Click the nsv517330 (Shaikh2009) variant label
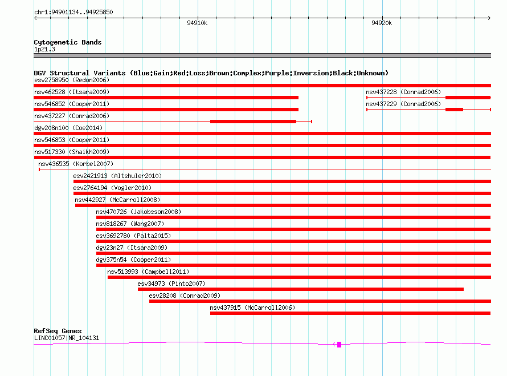This screenshot has width=507, height=376. coord(72,152)
